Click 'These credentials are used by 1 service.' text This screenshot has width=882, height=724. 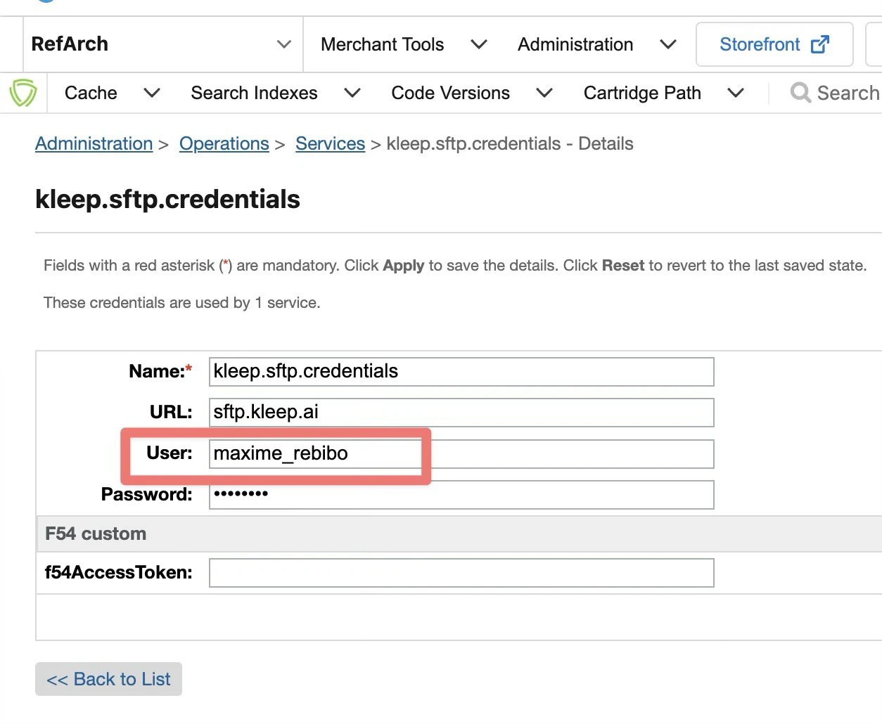(181, 302)
